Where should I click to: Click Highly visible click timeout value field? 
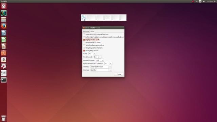tap(107, 63)
